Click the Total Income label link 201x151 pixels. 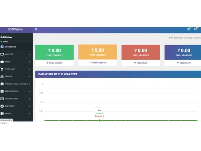pos(55,63)
